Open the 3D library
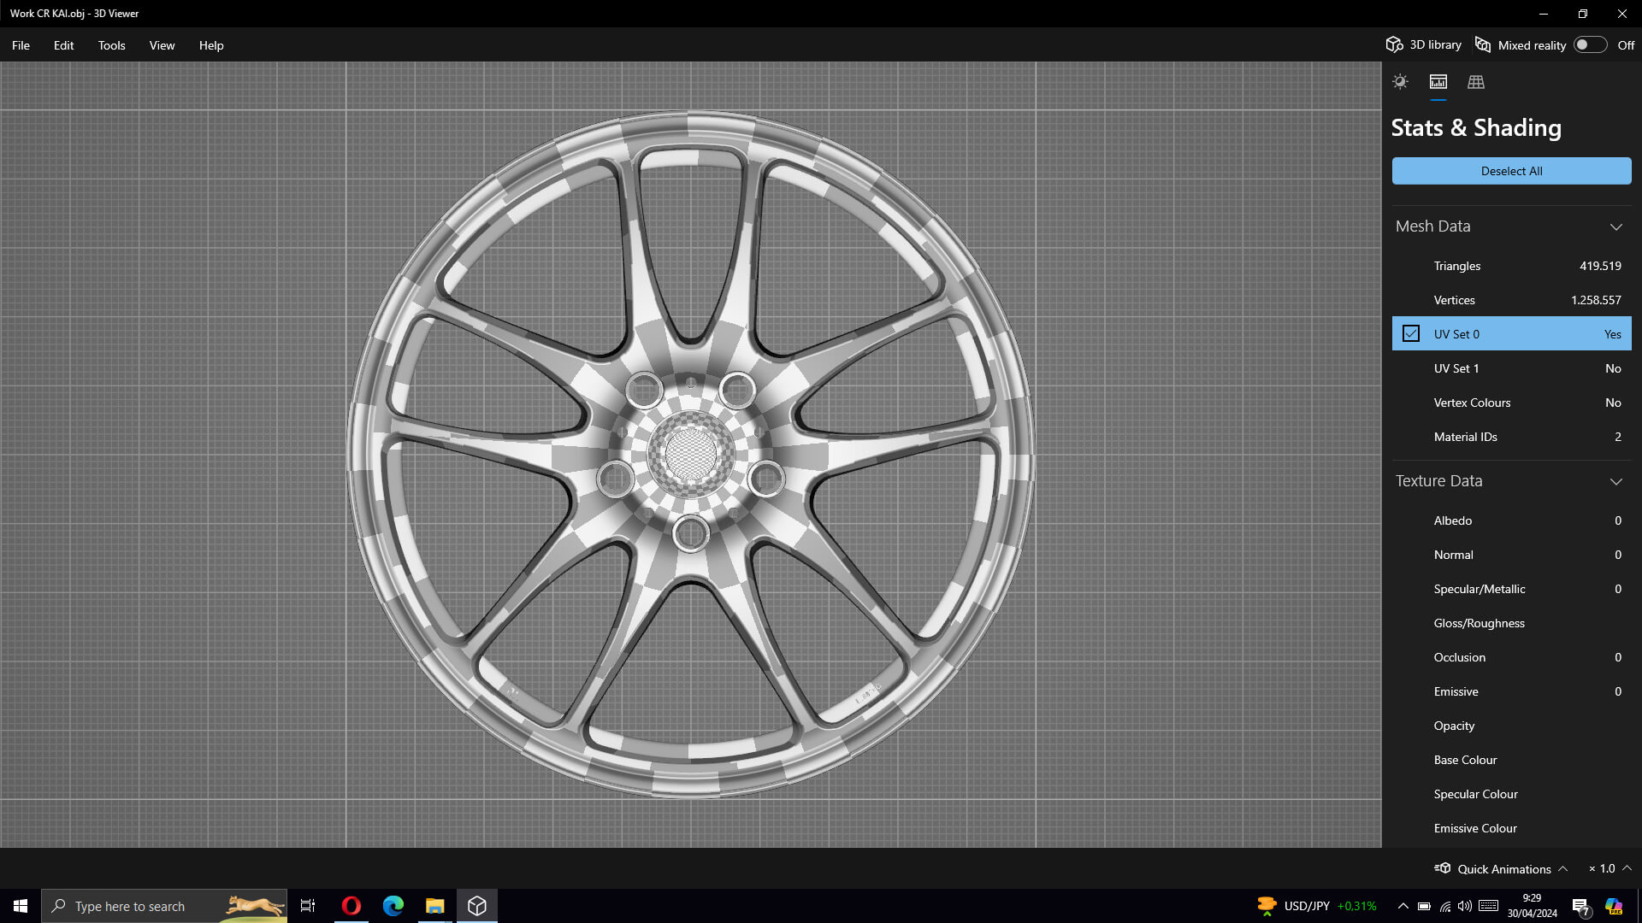 (1424, 45)
